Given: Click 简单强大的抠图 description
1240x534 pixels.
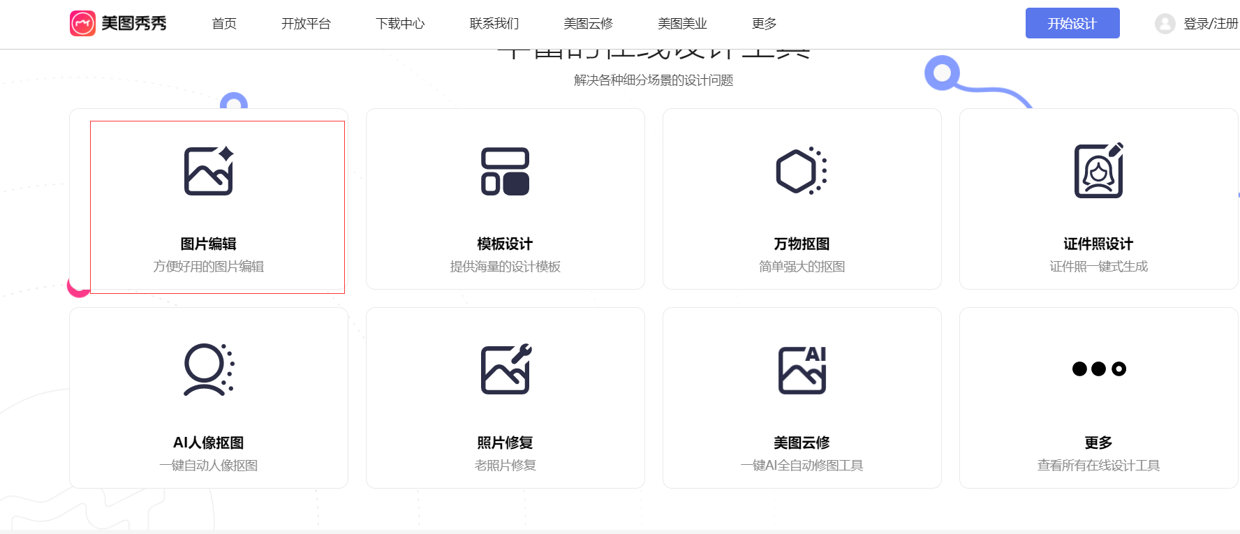Looking at the screenshot, I should [802, 266].
